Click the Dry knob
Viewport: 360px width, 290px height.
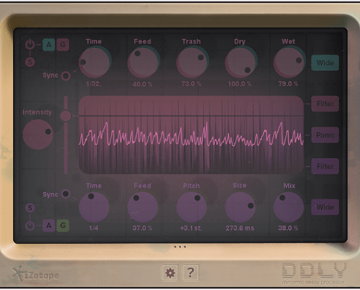[240, 62]
